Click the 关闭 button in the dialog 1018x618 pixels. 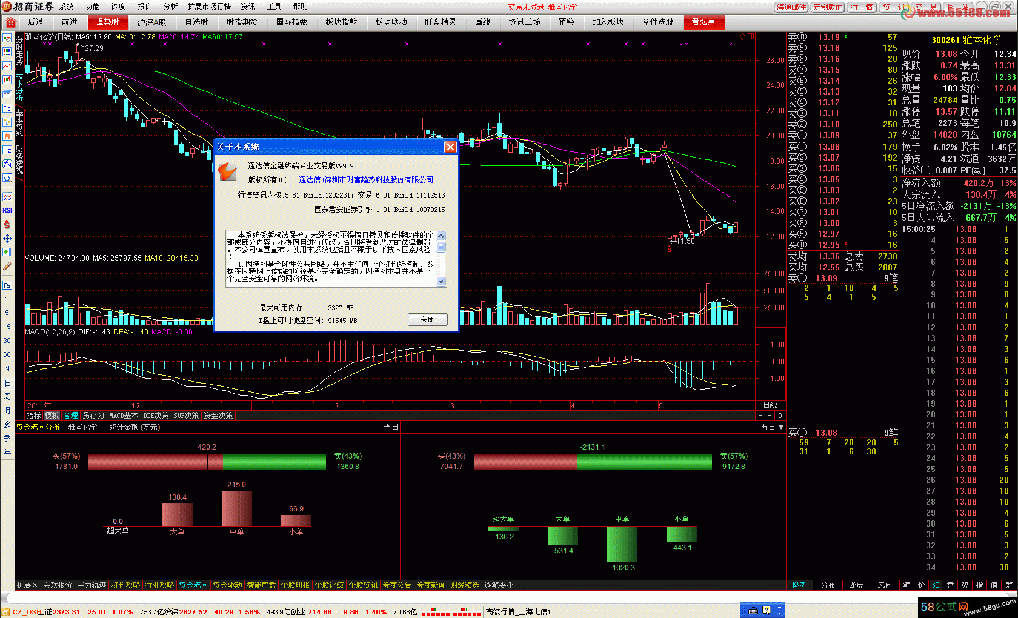(428, 319)
